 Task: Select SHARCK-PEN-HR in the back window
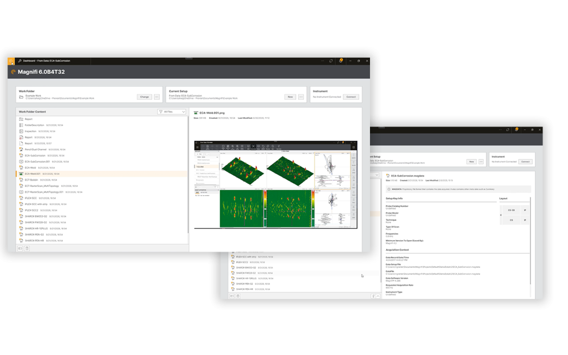305,289
